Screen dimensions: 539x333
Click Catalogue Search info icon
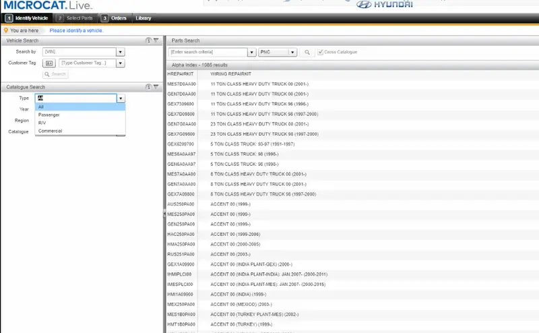click(148, 87)
